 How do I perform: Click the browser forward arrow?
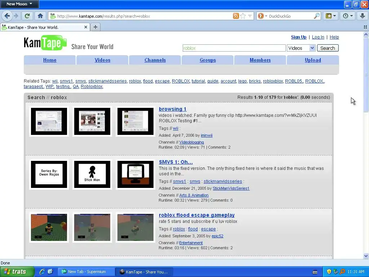pos(16,16)
